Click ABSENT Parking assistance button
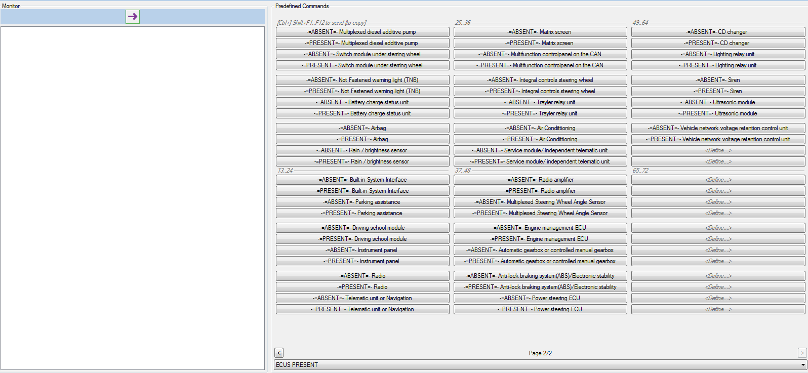The width and height of the screenshot is (808, 373). pyautogui.click(x=362, y=202)
